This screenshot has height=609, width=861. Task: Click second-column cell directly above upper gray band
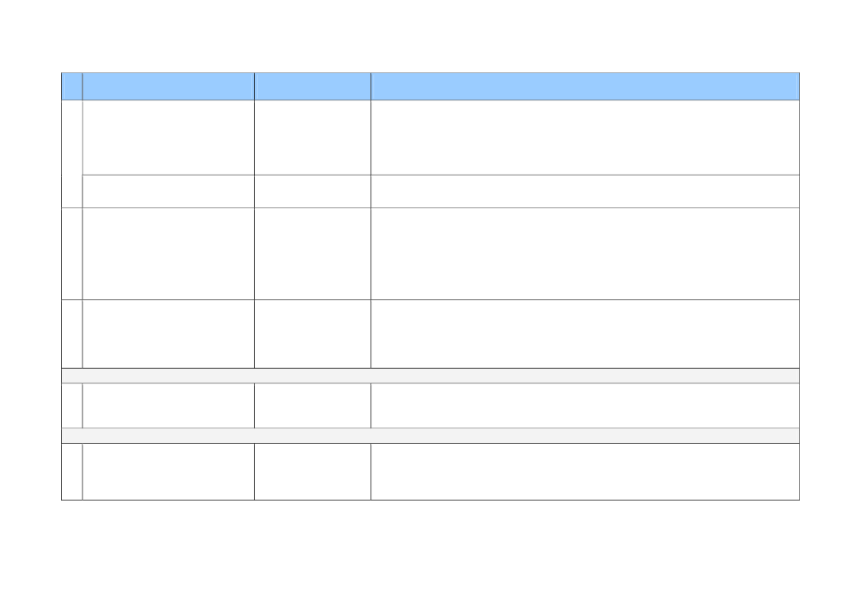[x=169, y=334]
